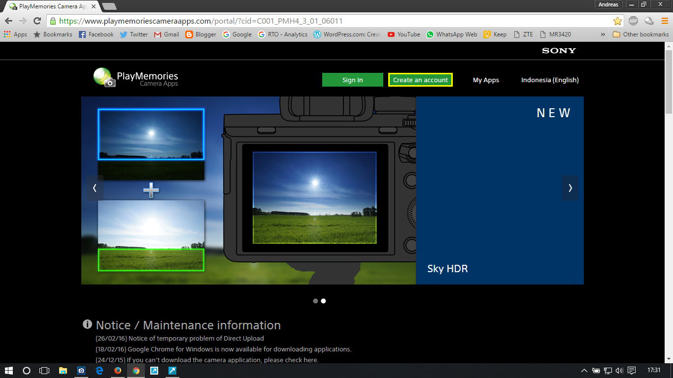Select the second carousel indicator dot
Screen dimensions: 673x378
tap(323, 301)
